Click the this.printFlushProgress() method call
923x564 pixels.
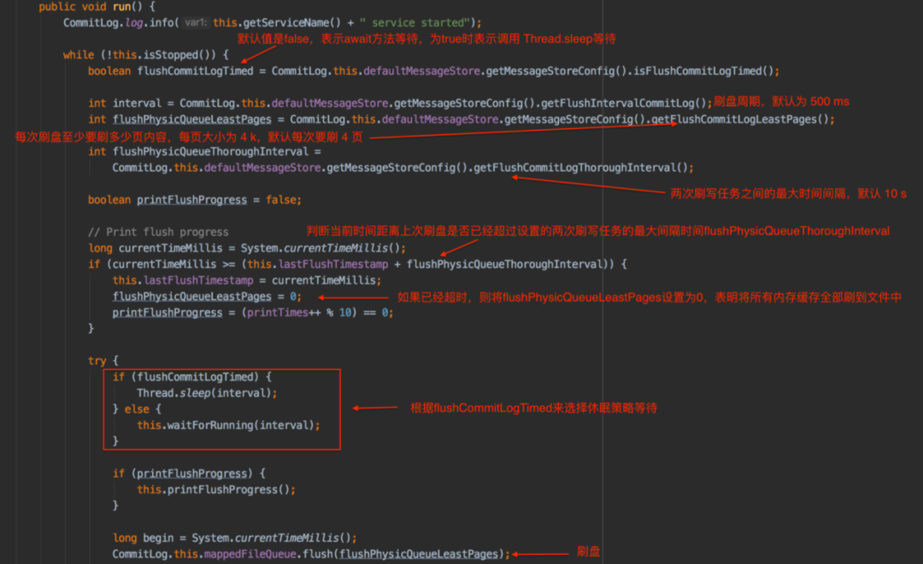(x=213, y=490)
